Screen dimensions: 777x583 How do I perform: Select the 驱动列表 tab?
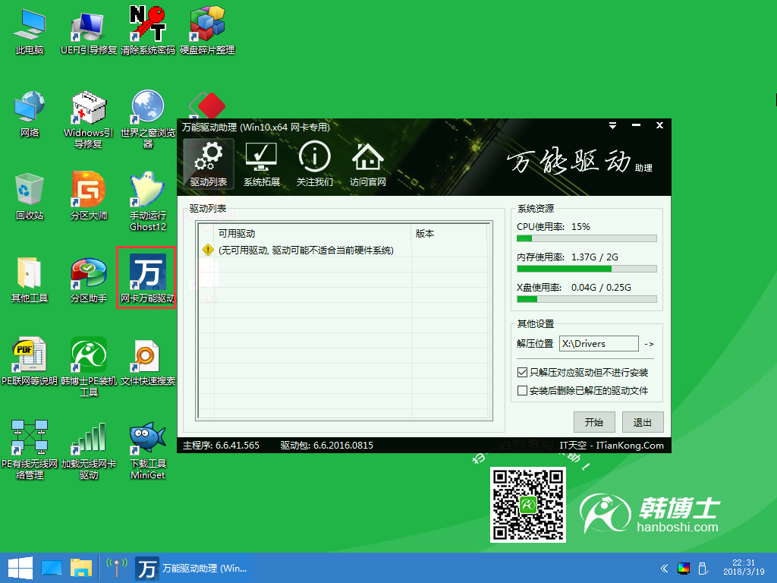[x=208, y=162]
